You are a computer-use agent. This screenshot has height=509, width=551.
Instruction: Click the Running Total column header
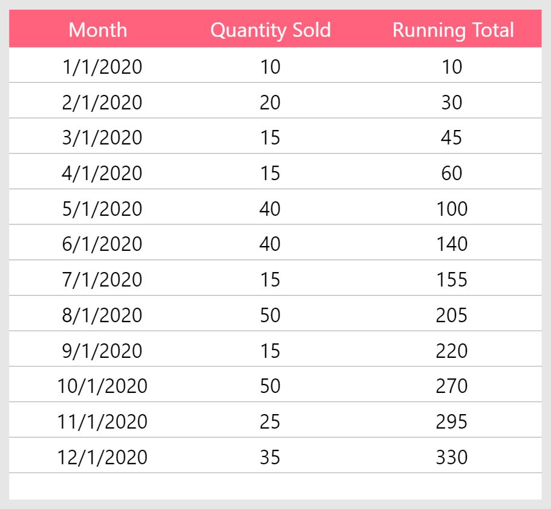click(x=453, y=31)
